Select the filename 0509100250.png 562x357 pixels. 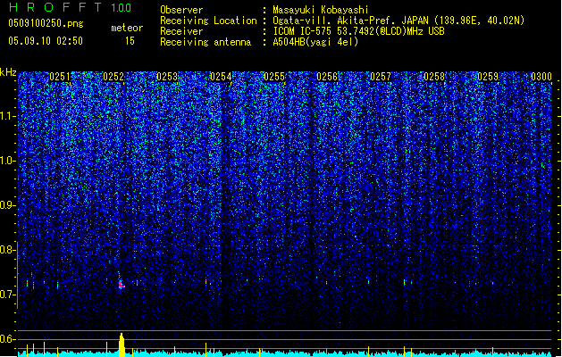coord(46,23)
